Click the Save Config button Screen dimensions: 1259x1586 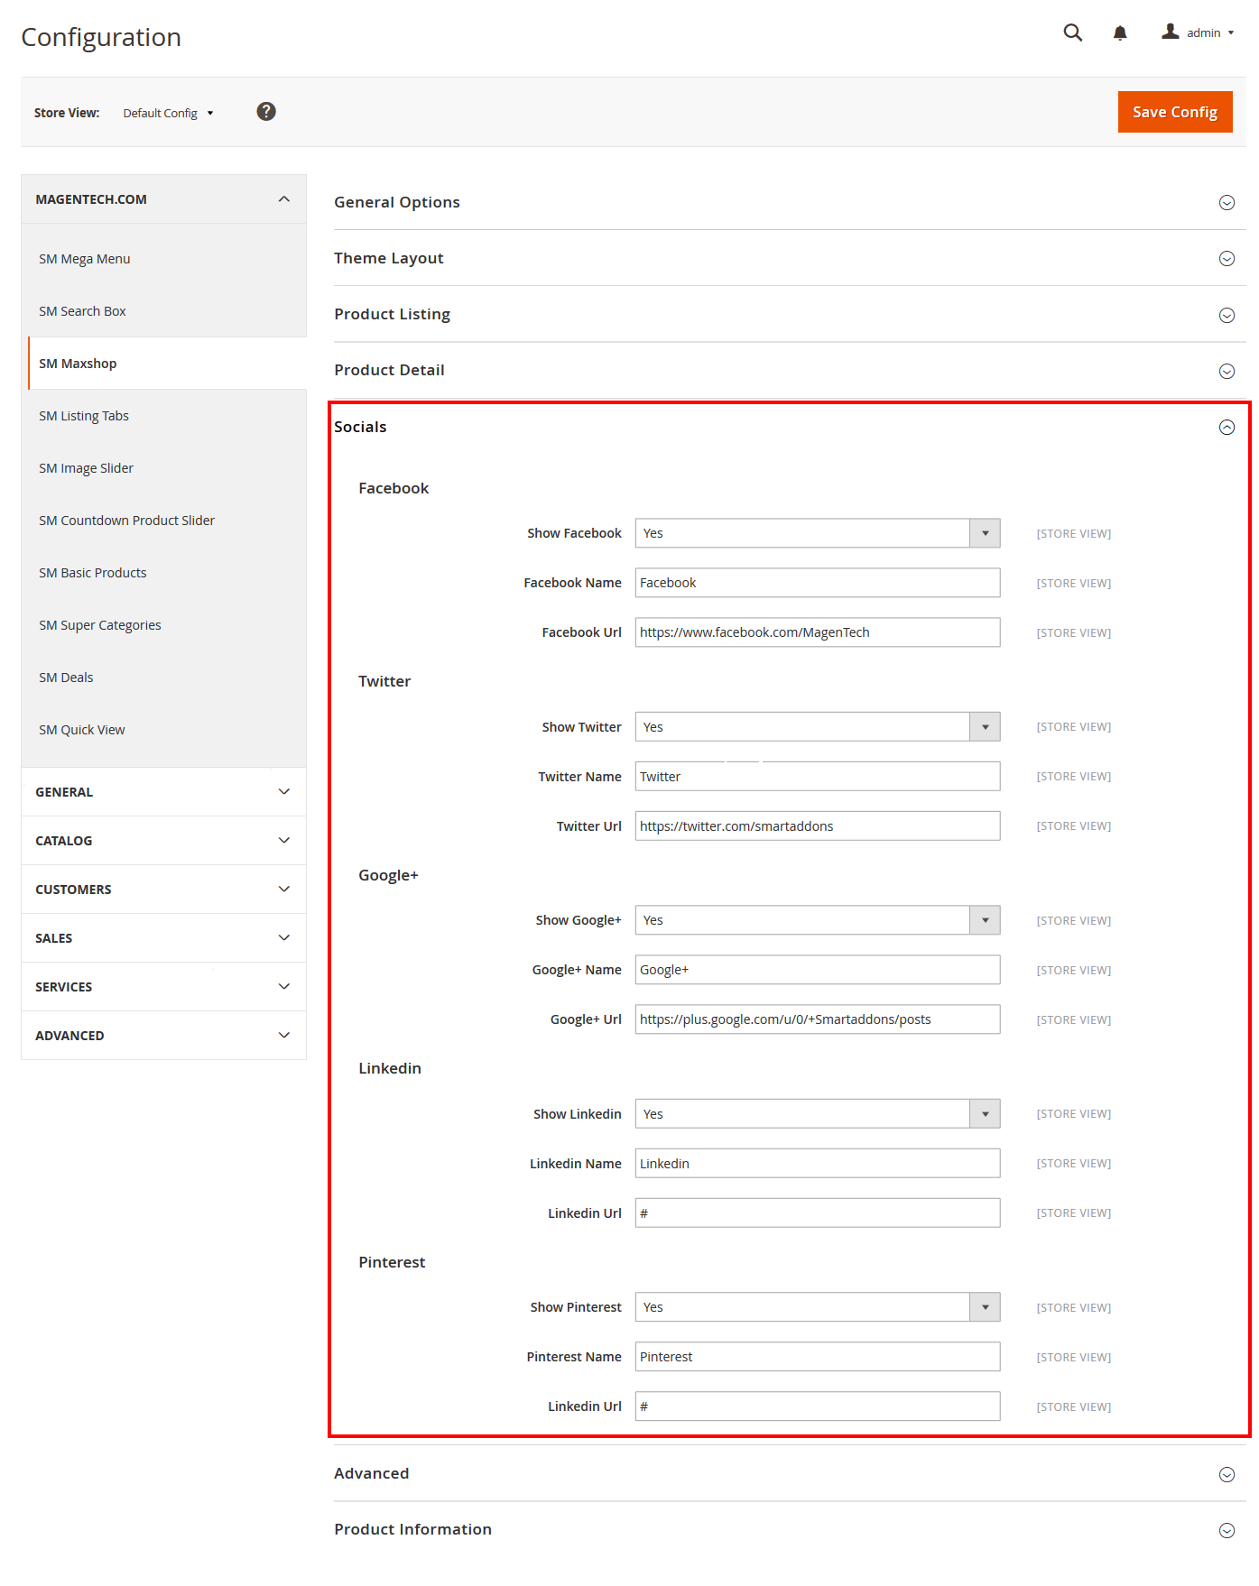pyautogui.click(x=1175, y=112)
